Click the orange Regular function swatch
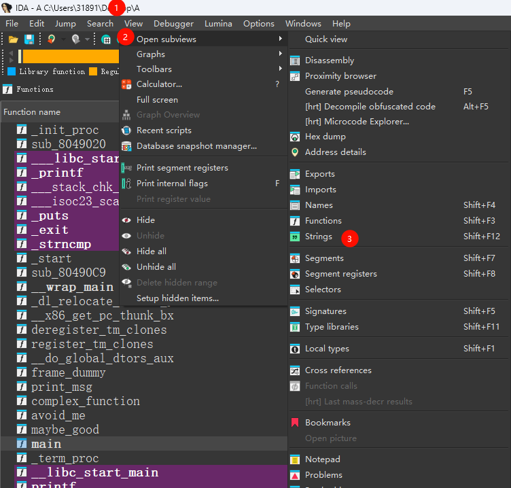Image resolution: width=511 pixels, height=488 pixels. 93,71
